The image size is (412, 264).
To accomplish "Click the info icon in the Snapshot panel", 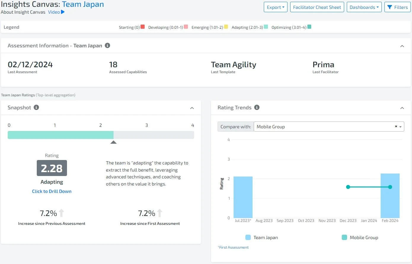I will pos(36,108).
